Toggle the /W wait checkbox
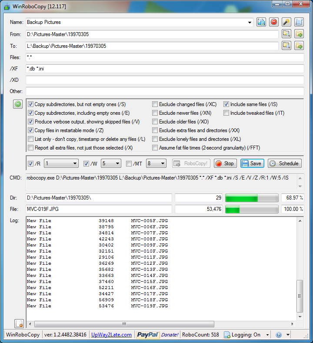The width and height of the screenshot is (313, 343). [86, 163]
